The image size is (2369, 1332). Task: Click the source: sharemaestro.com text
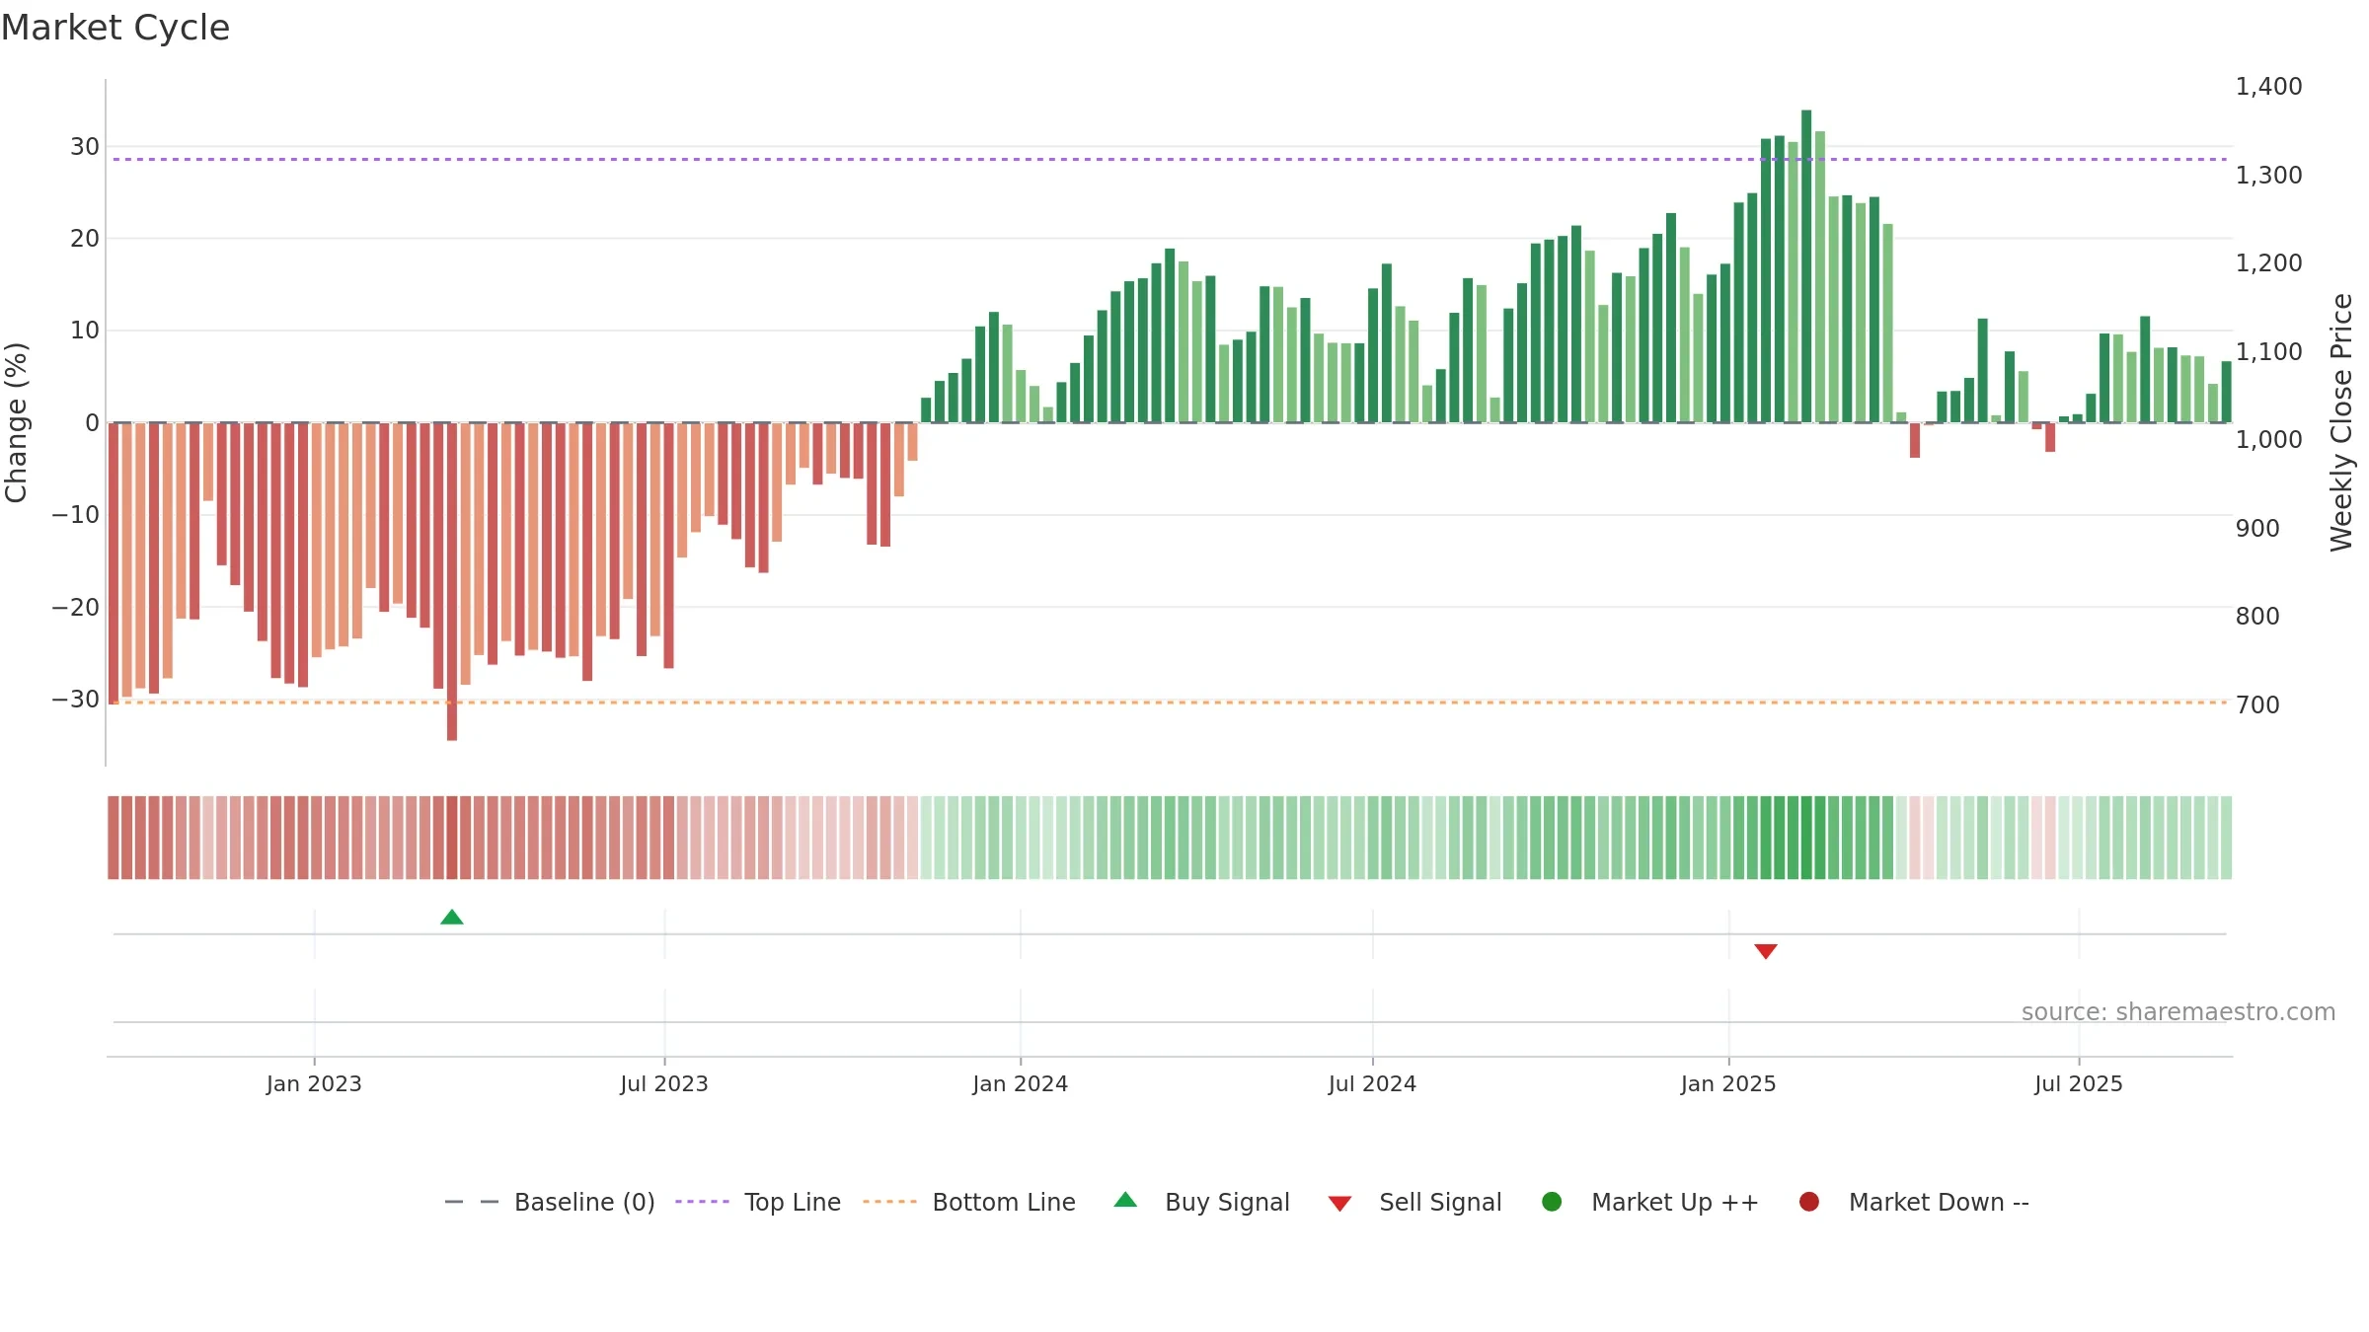click(2178, 1012)
